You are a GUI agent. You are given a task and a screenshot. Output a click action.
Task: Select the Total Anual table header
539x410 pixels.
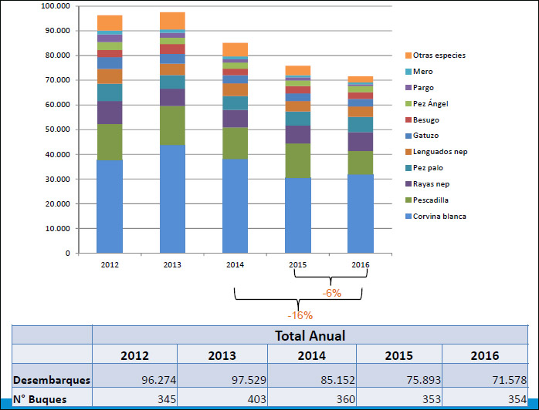[x=310, y=335]
